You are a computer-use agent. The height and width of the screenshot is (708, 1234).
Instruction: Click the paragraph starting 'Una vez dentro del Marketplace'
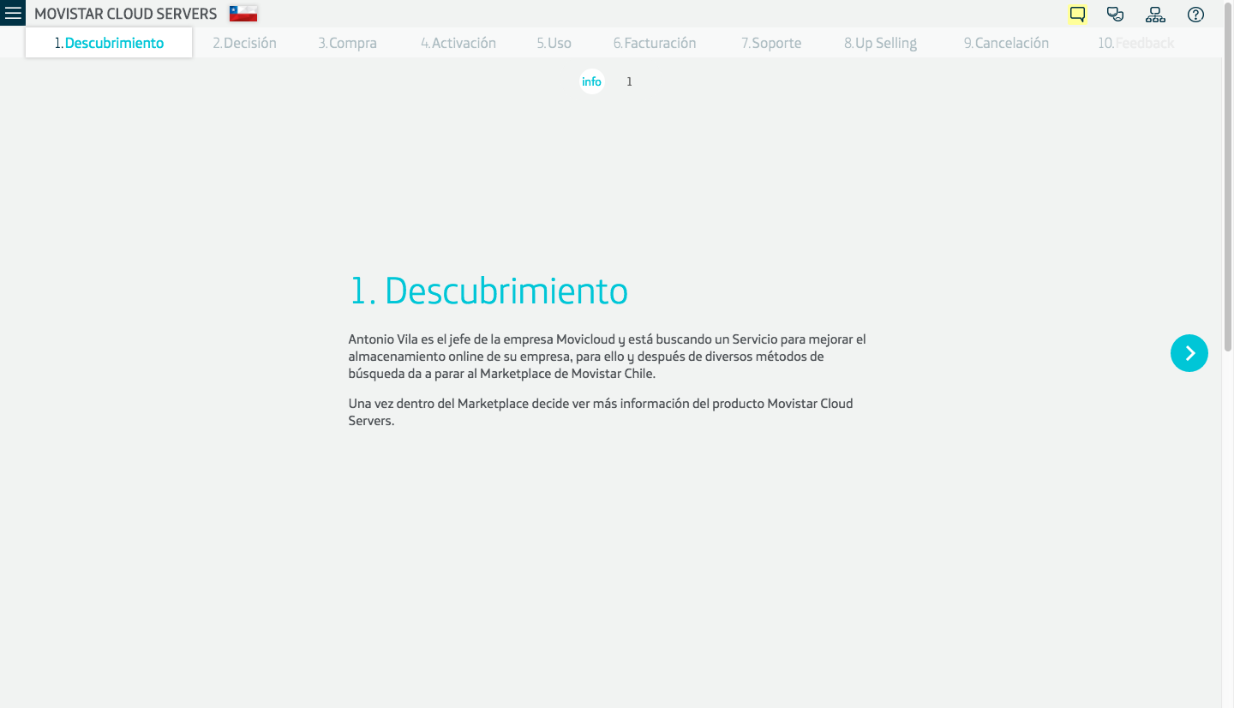tap(601, 412)
